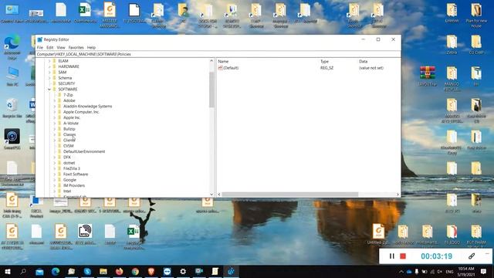Open Firefox from taskbar
Image resolution: width=494 pixels, height=278 pixels.
119,271
